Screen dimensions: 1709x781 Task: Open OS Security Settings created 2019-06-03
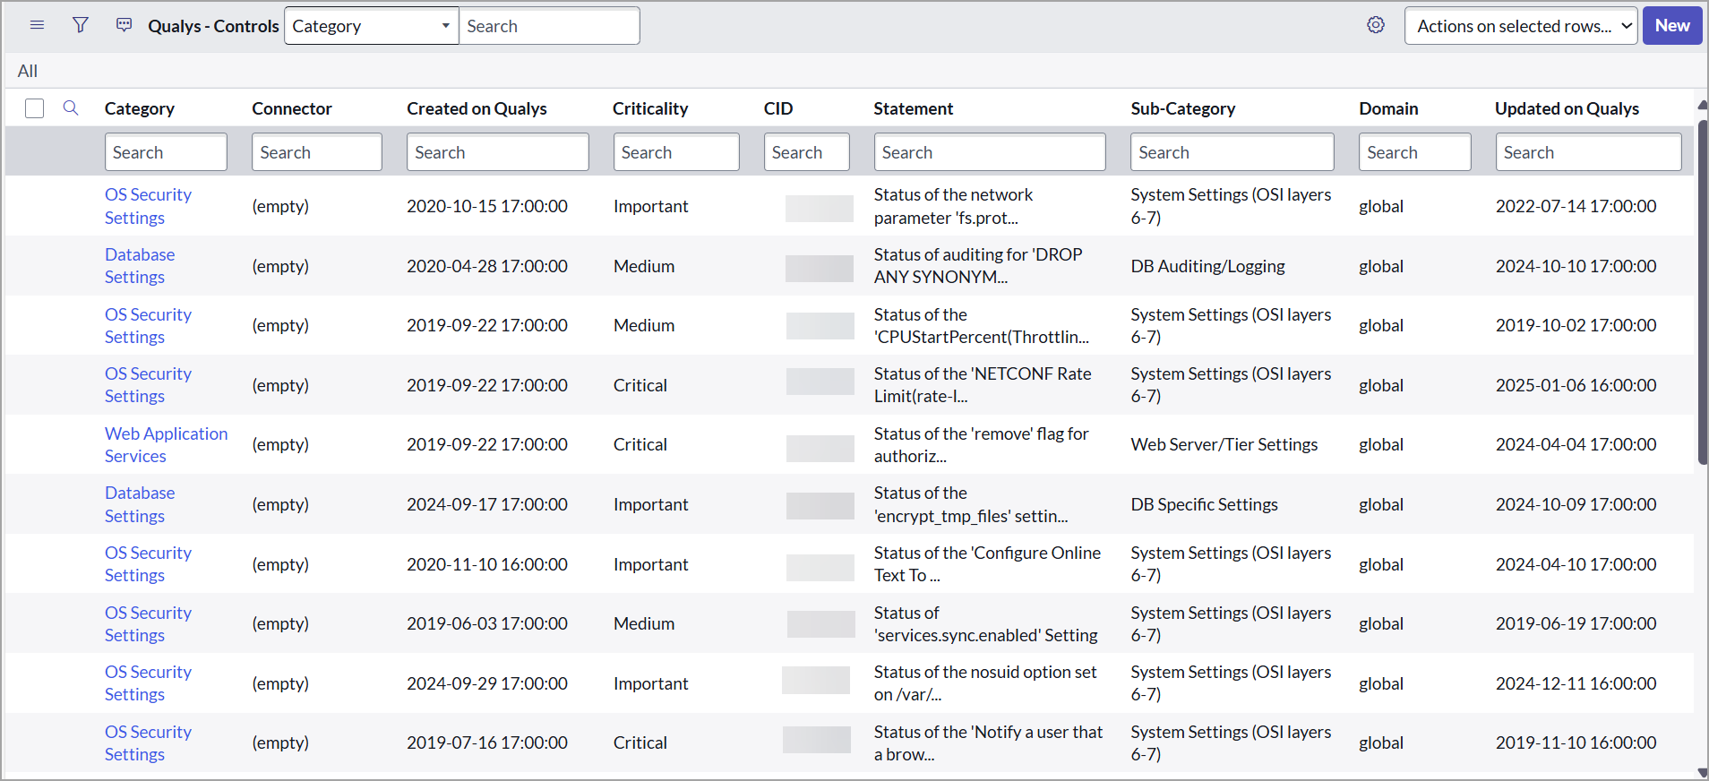tap(148, 624)
